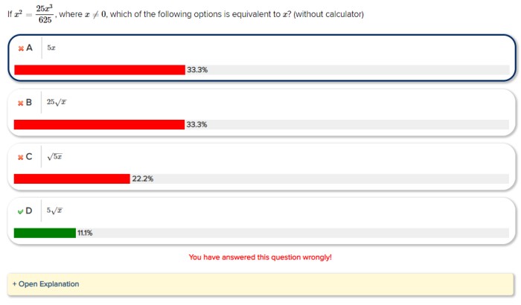Screen dimensions: 521x305
Task: Click the red 33.3% bar in option A
Action: tap(100, 70)
